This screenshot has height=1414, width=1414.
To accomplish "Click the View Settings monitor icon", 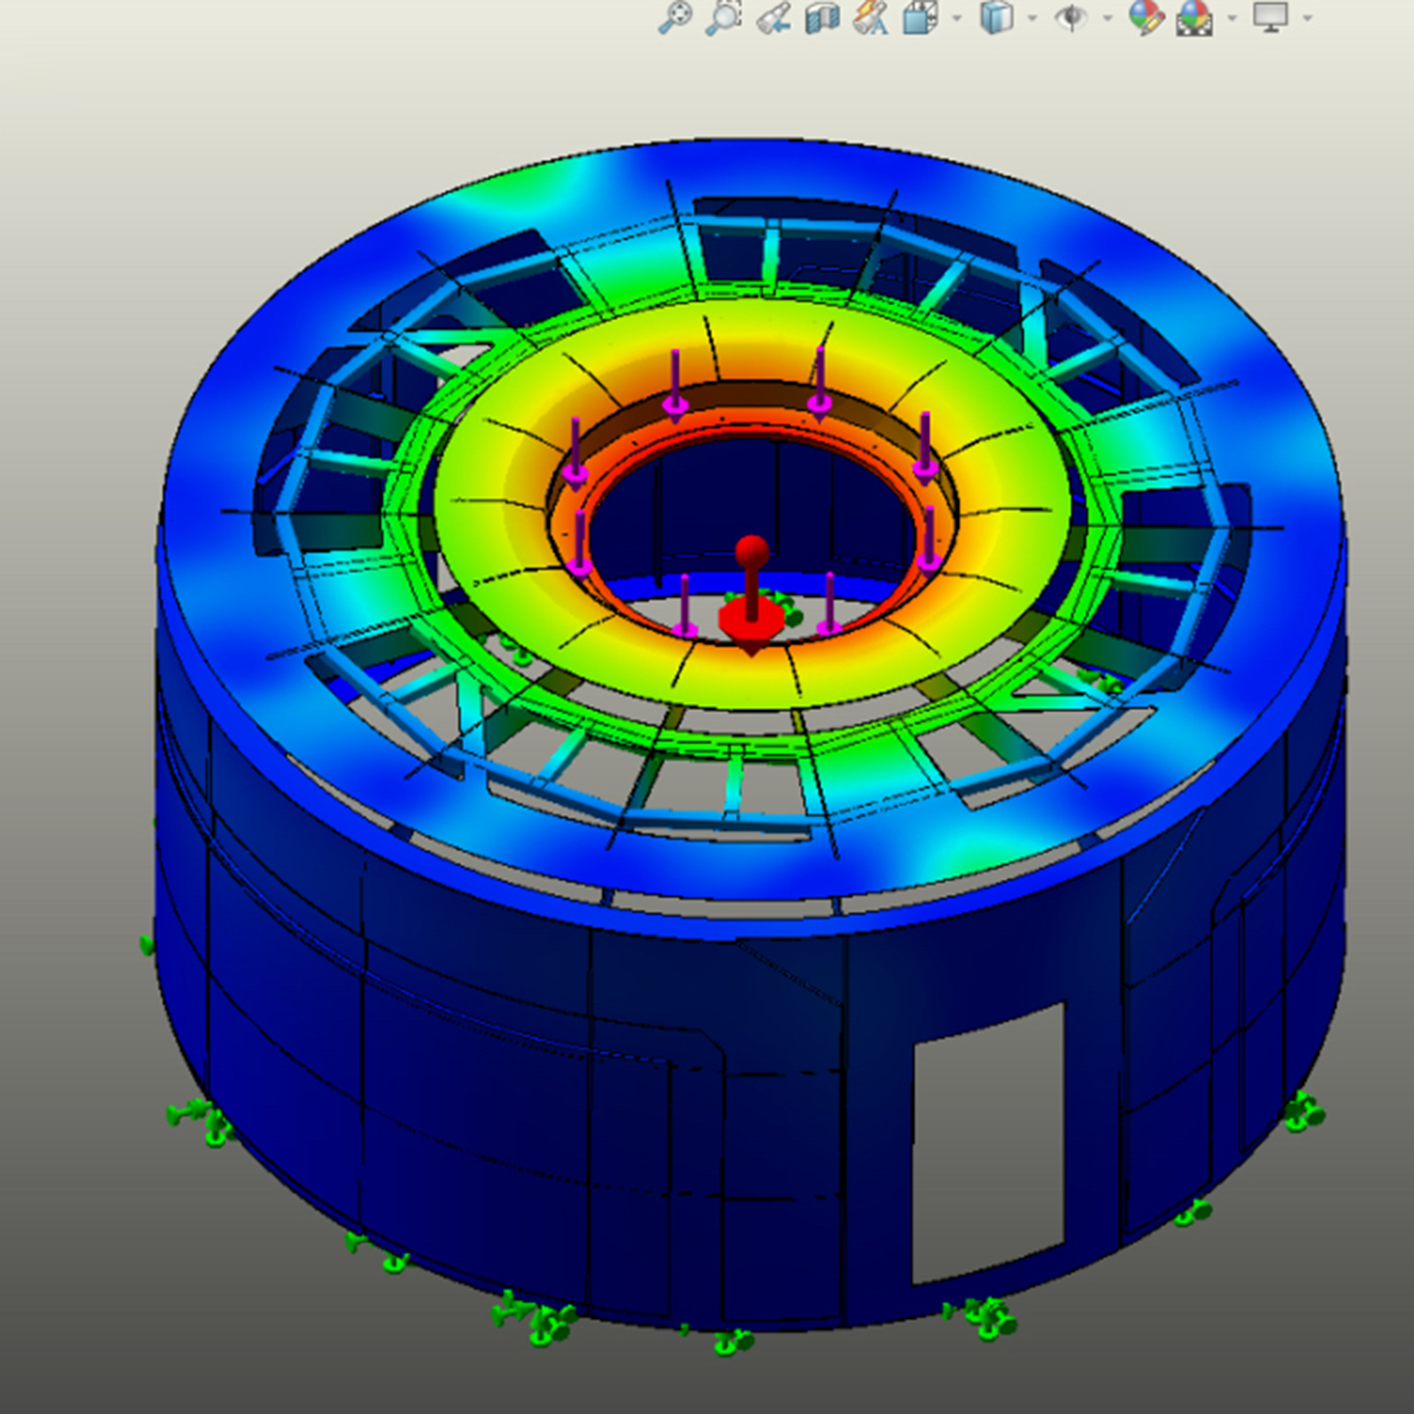I will [1271, 17].
